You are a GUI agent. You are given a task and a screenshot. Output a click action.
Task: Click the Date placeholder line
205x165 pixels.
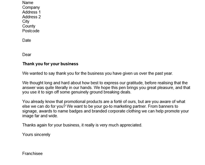(27, 40)
